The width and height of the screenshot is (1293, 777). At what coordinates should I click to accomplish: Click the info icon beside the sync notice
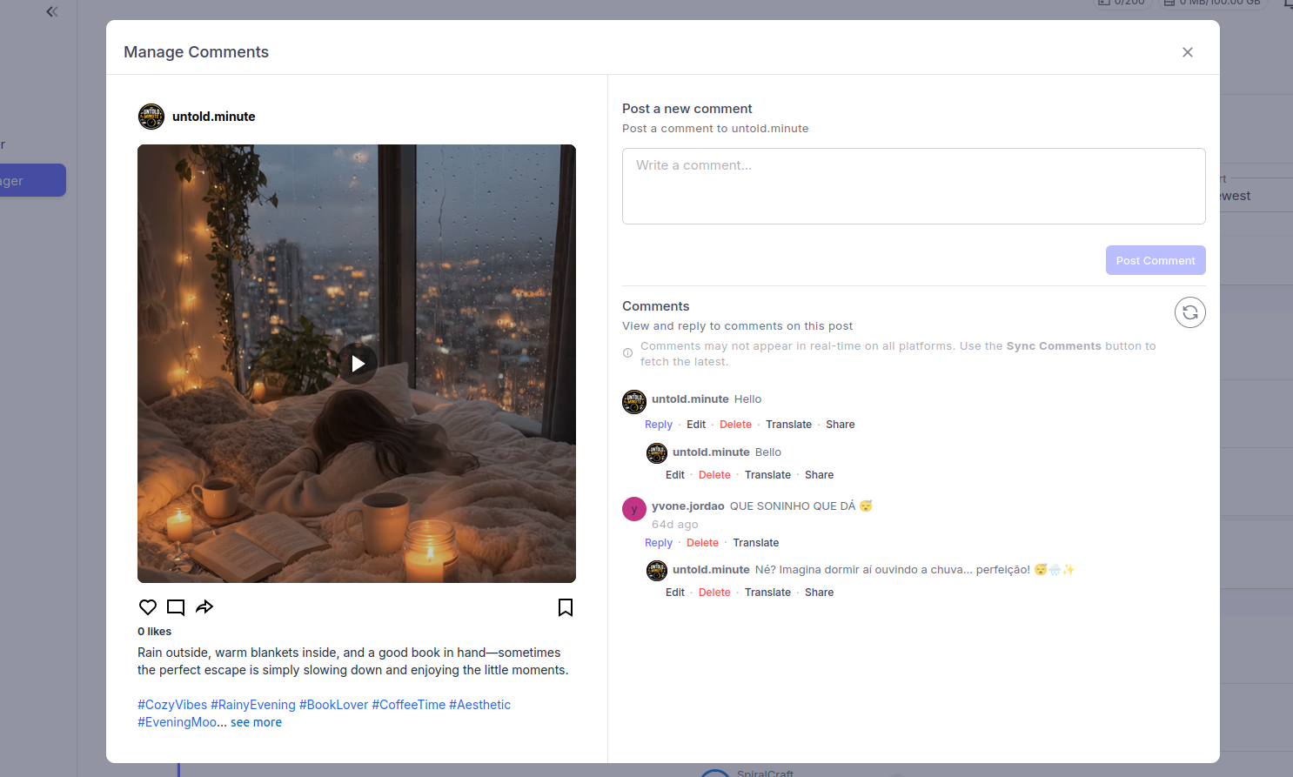[627, 353]
